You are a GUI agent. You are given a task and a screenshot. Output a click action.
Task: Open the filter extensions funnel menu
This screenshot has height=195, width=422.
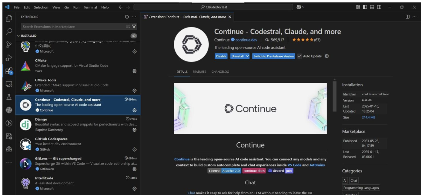point(134,27)
